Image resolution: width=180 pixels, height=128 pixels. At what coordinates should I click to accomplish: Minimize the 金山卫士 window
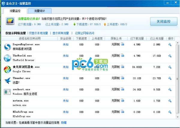168,3
